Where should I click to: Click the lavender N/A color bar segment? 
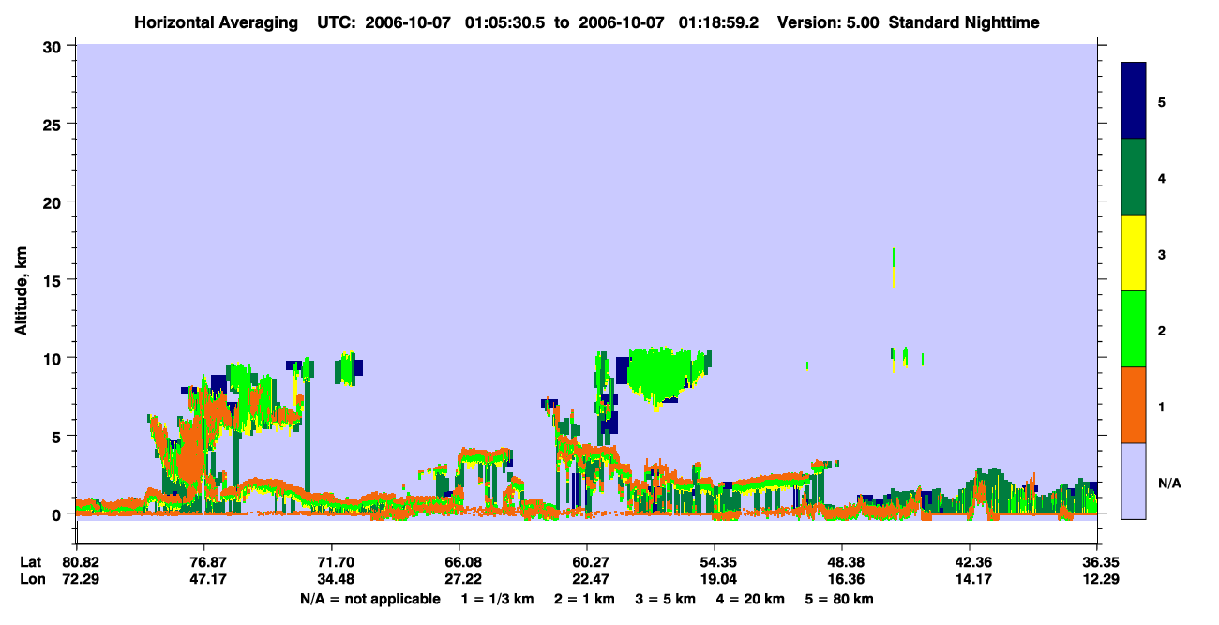(1134, 481)
